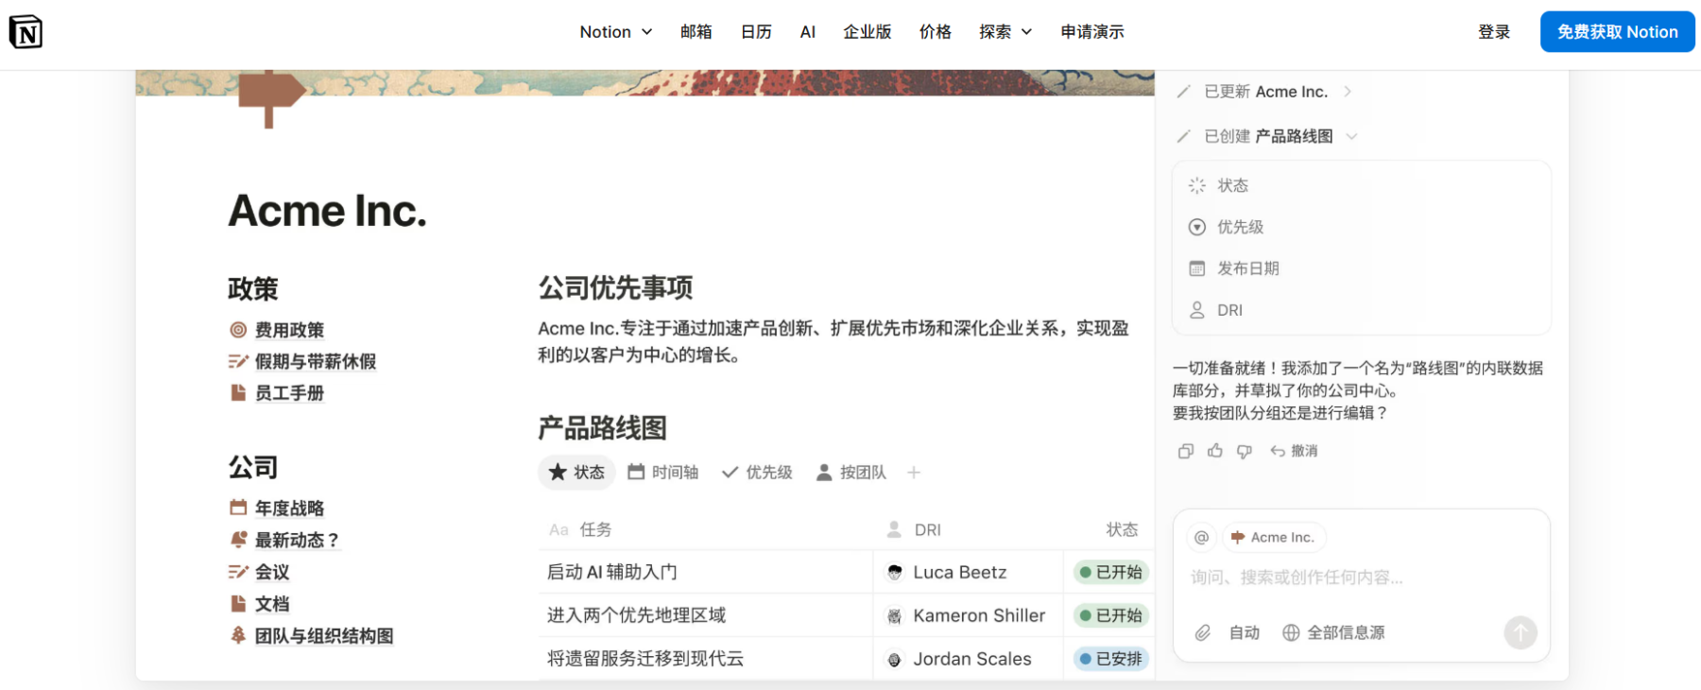Expand the 探索 dropdown

click(x=1005, y=32)
